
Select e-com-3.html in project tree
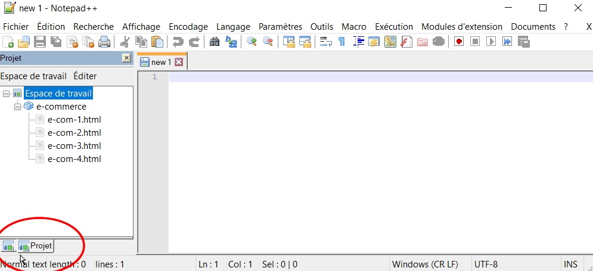click(x=74, y=145)
